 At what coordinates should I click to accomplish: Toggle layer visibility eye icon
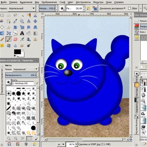(x=143, y=38)
